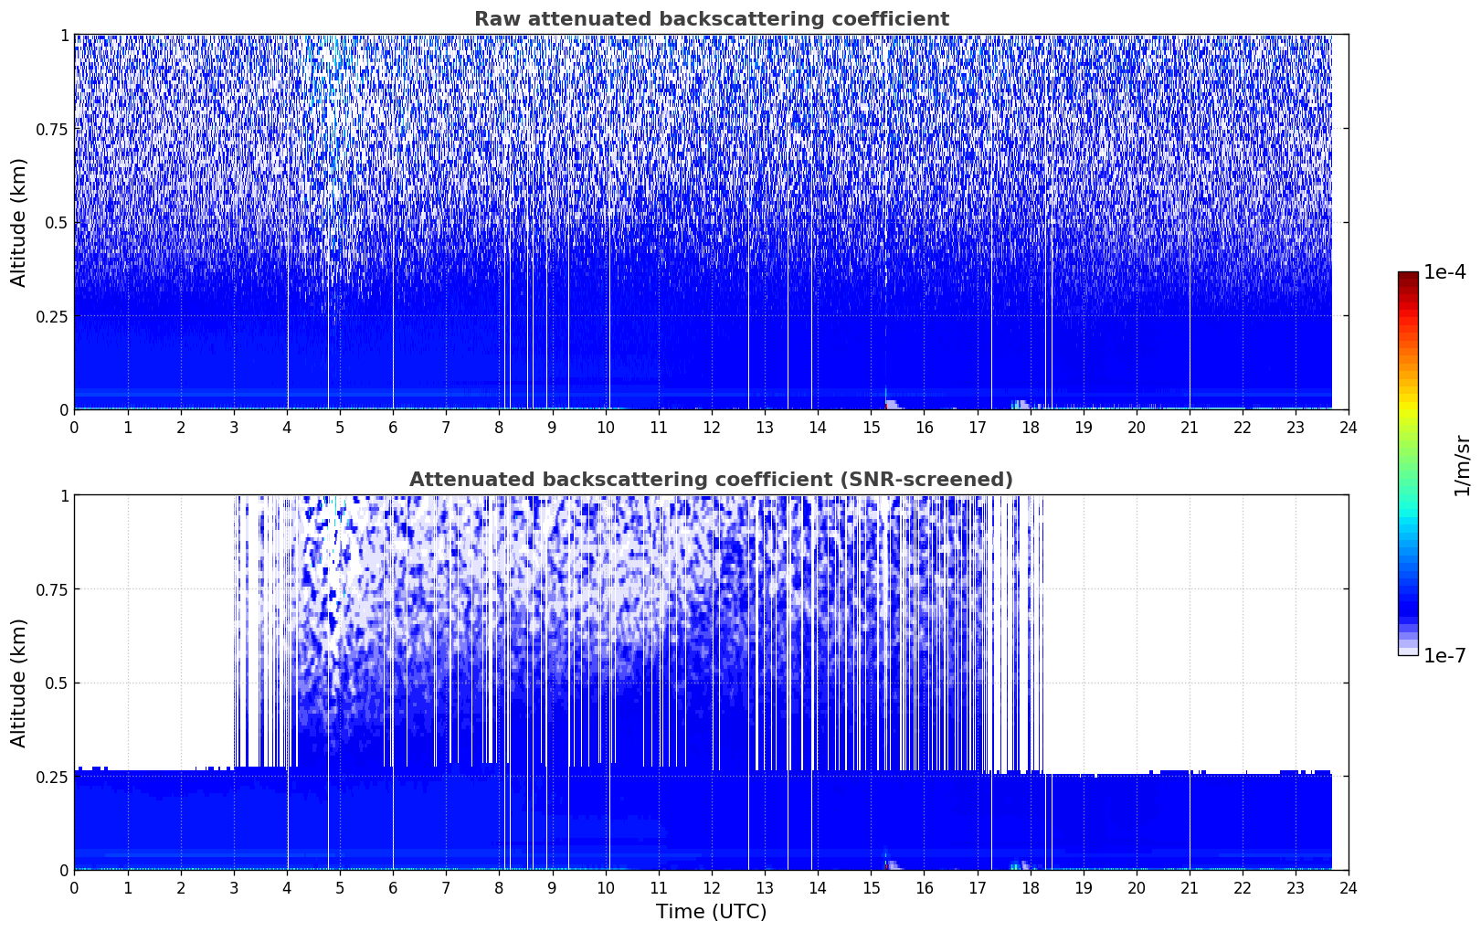
Task: Pick the dark red top of the colorbar
Action: click(1407, 278)
